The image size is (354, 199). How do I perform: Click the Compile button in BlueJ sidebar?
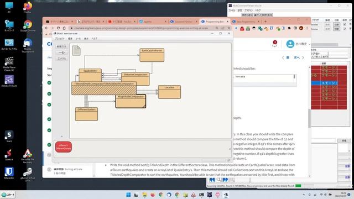(x=61, y=59)
